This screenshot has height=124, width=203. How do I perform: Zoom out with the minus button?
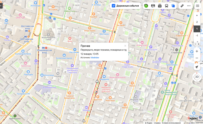click(x=197, y=58)
